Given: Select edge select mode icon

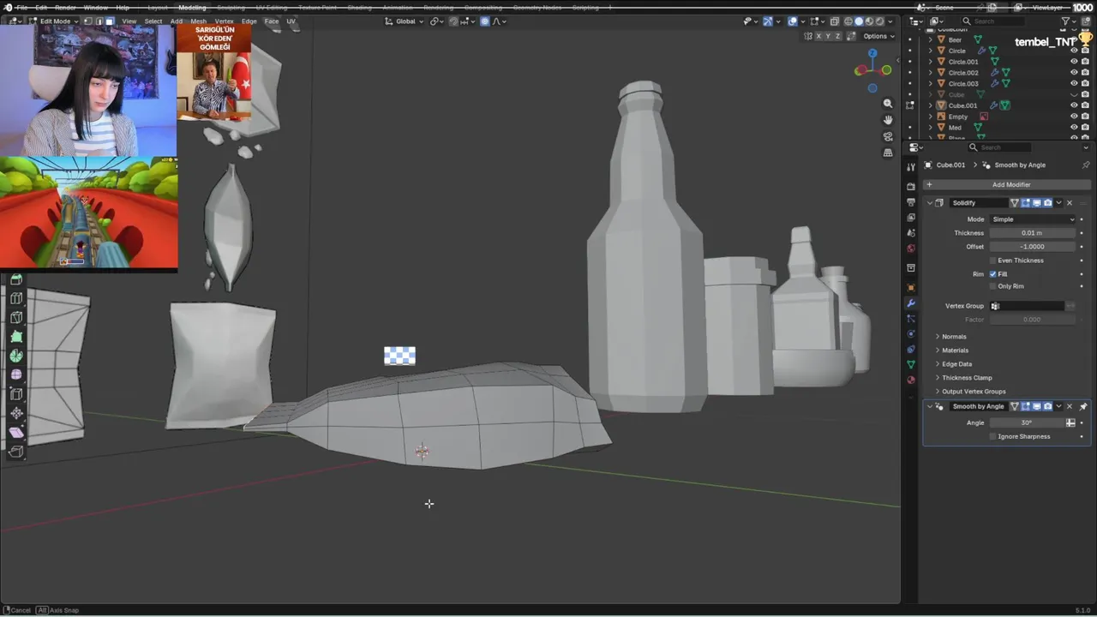Looking at the screenshot, I should pos(99,21).
